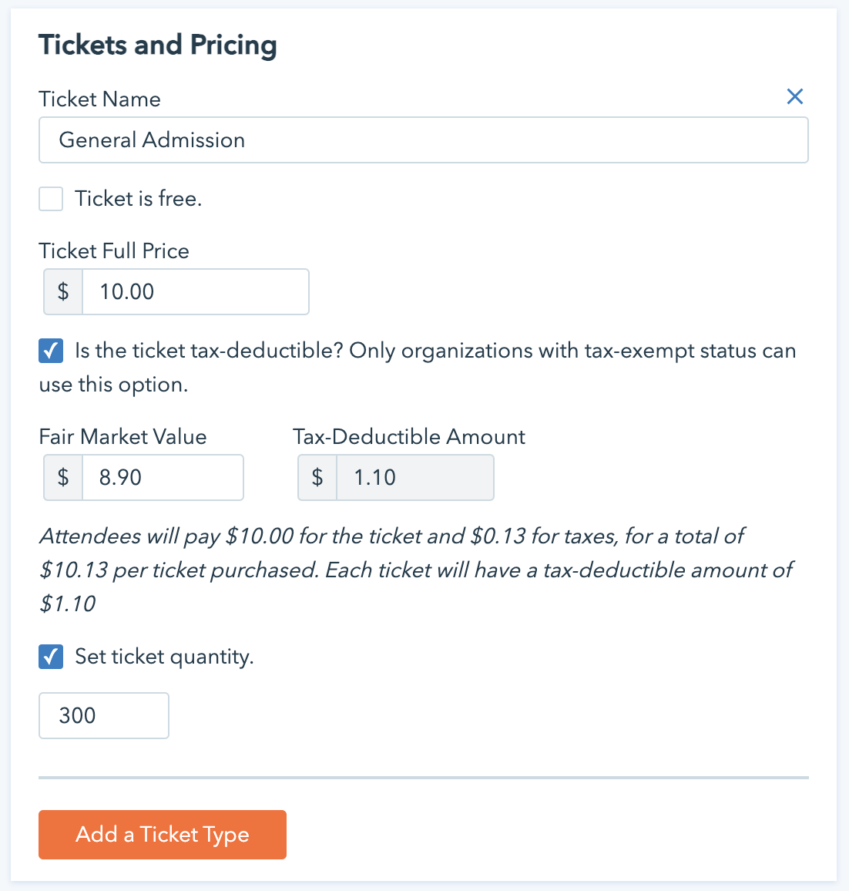Click the "Set ticket quantity." label text

pos(164,657)
